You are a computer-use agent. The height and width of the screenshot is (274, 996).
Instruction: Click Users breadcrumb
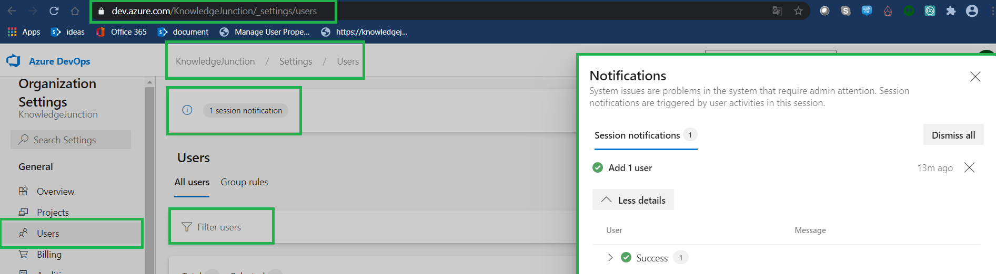(348, 61)
